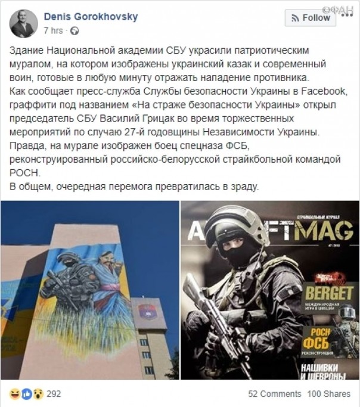360x407 pixels.
Task: Open the Denis Gorokhovsky name link
Action: (91, 17)
